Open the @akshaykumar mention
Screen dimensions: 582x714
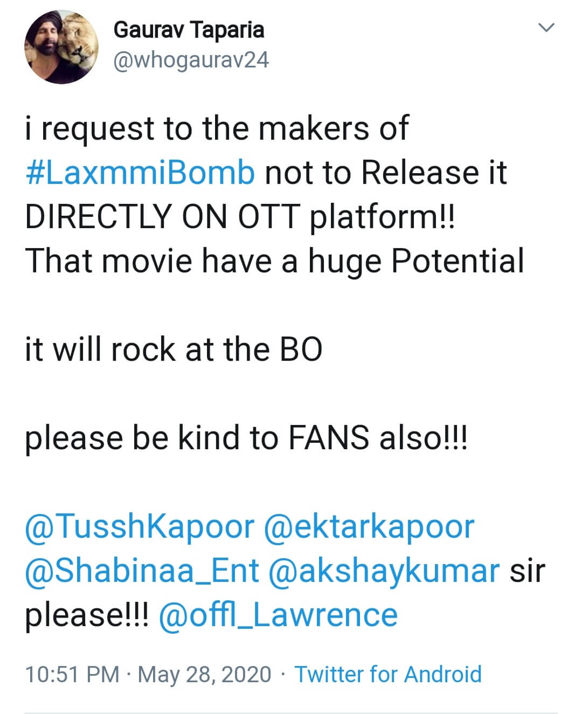[384, 571]
